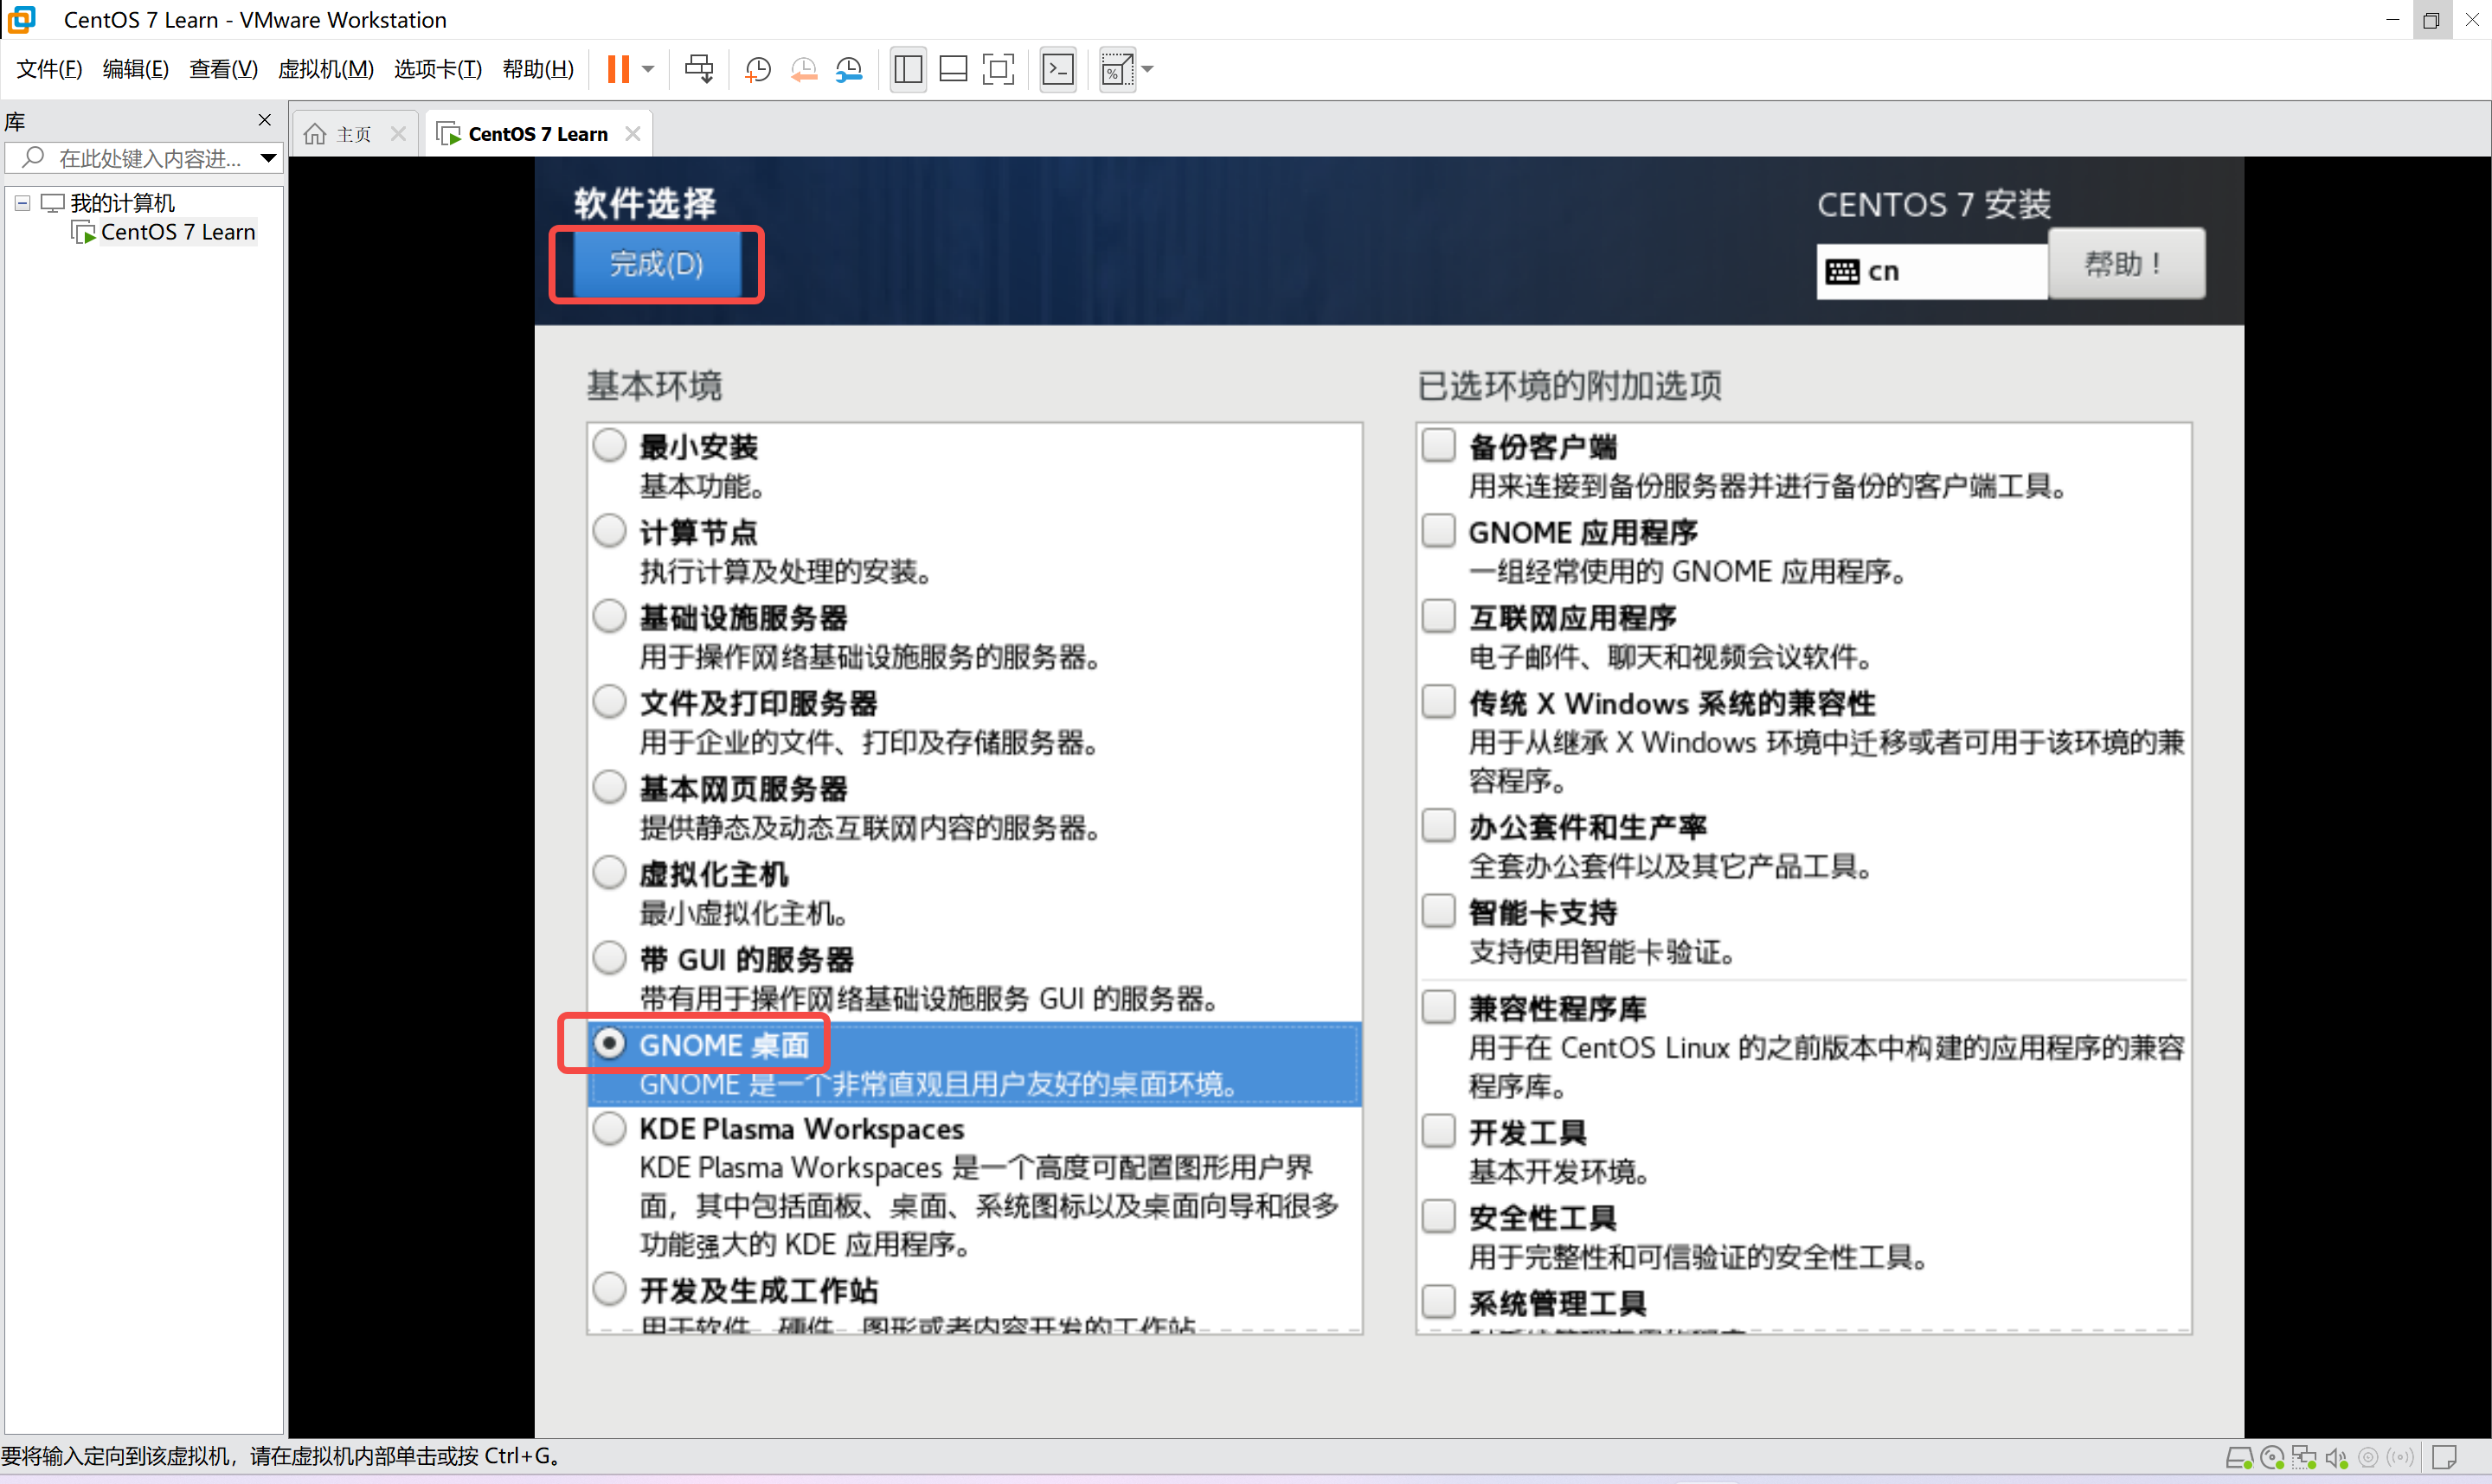
Task: Take a snapshot of the virtual machine
Action: (x=758, y=69)
